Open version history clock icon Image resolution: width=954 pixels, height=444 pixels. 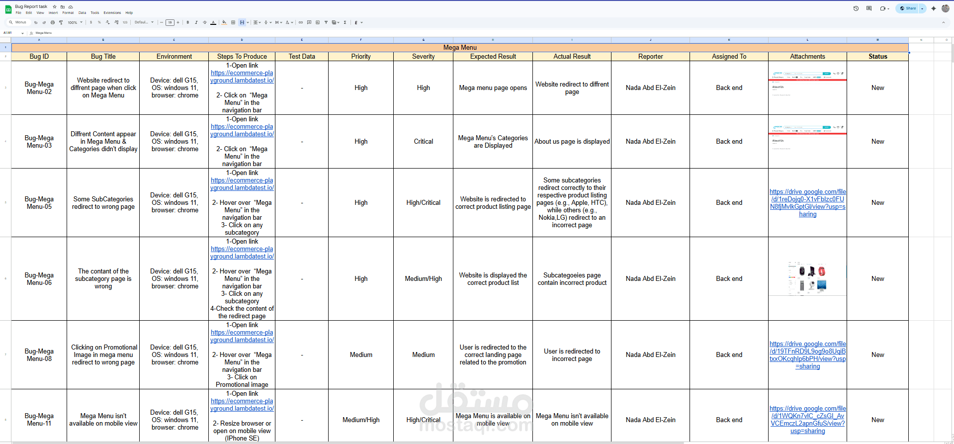856,8
